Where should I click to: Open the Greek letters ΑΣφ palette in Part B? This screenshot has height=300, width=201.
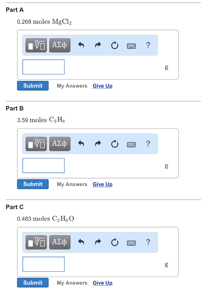tap(60, 144)
